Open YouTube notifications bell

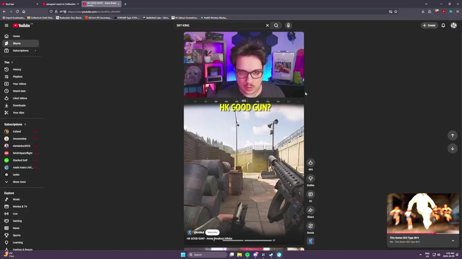point(443,25)
